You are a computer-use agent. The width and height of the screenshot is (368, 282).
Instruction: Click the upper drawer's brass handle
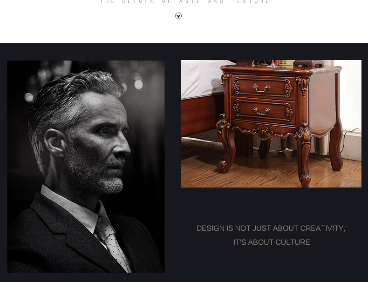point(261,88)
